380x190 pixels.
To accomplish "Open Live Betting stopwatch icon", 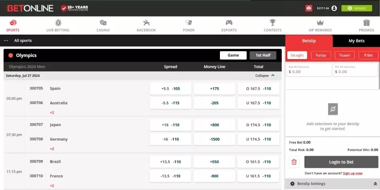I will tap(58, 23).
